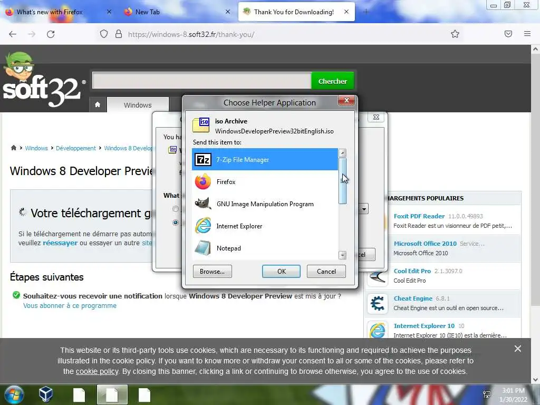Open Cool Edit Pro link

(412, 271)
